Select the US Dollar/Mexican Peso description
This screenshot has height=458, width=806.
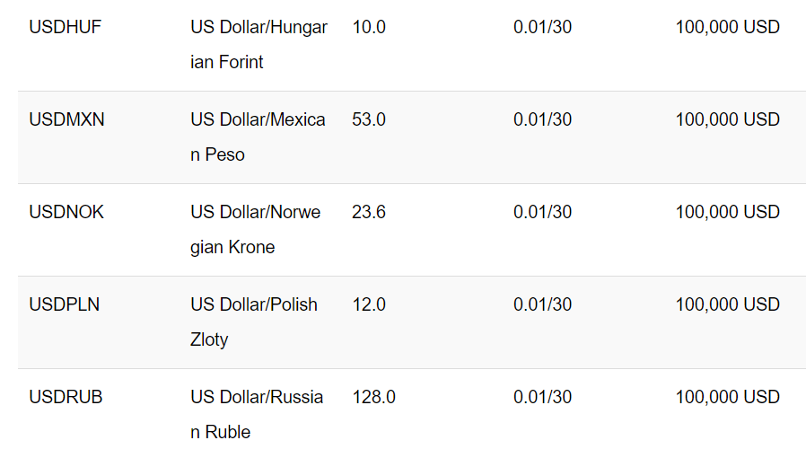pos(258,137)
